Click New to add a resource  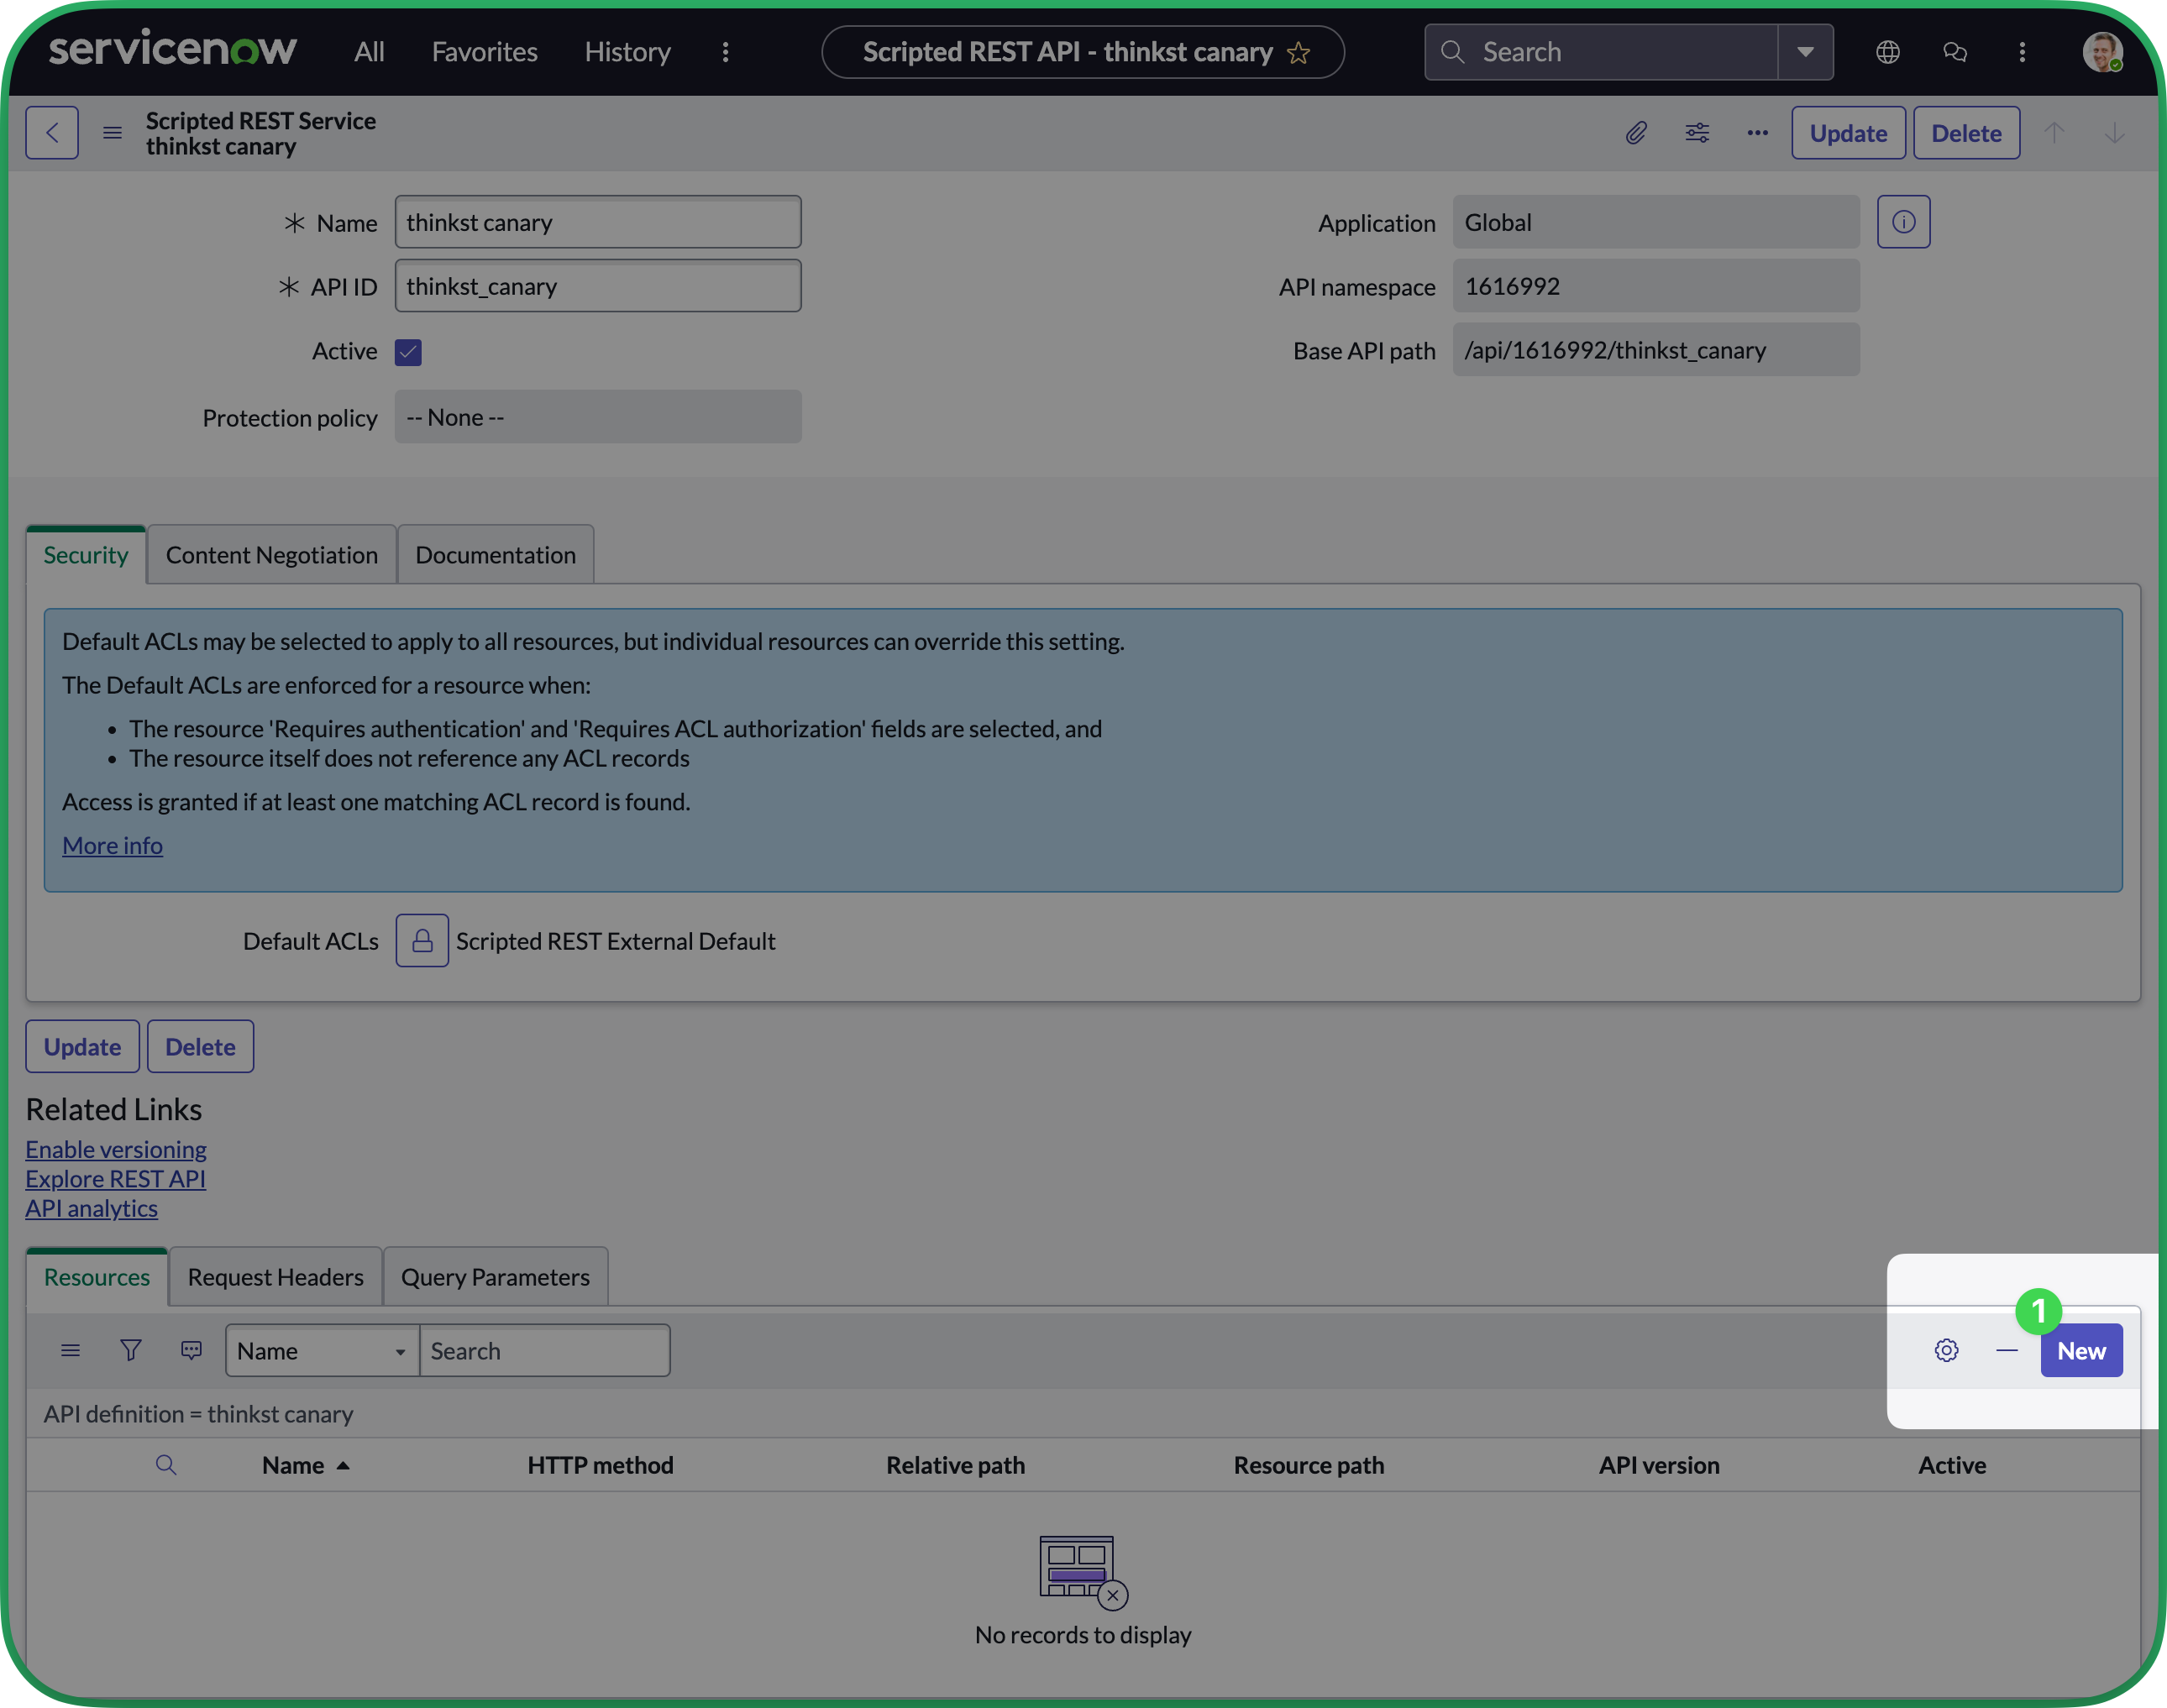coord(2081,1351)
